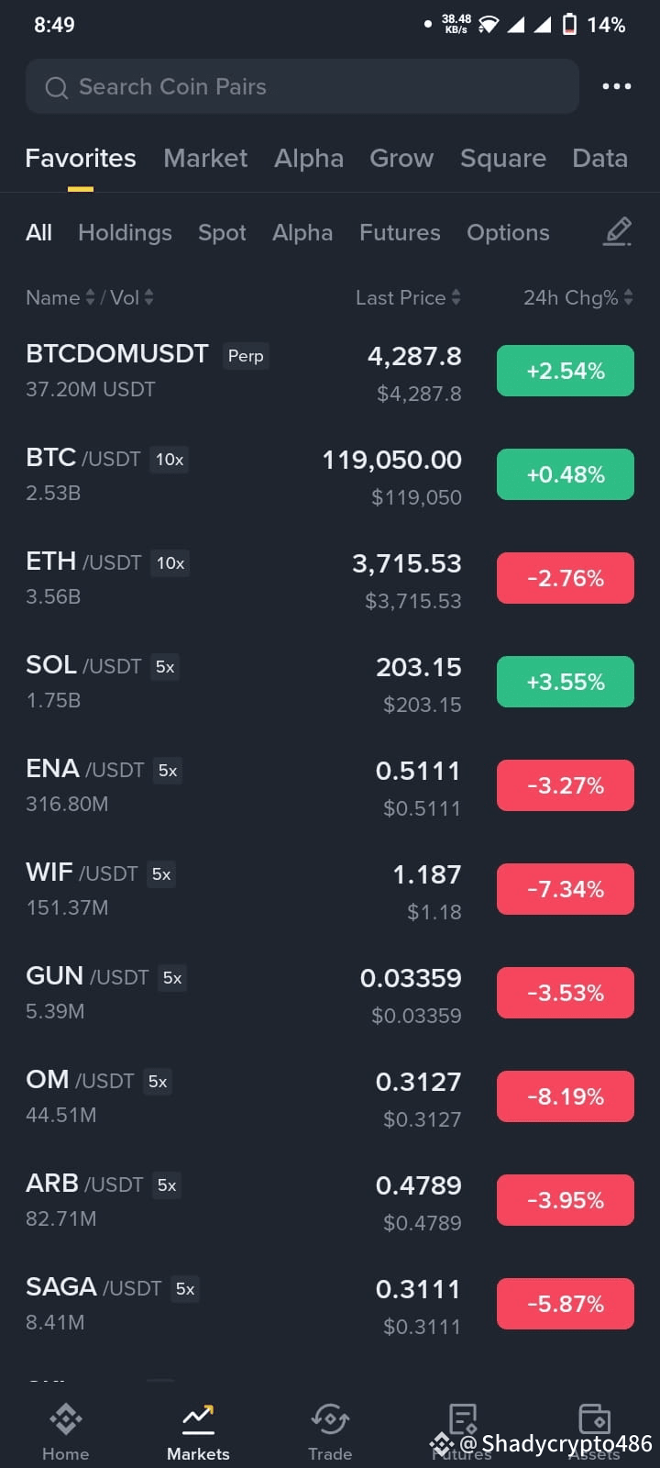Viewport: 660px width, 1468px height.
Task: Tap ETH/USDT -2.76% change button
Action: pos(566,578)
